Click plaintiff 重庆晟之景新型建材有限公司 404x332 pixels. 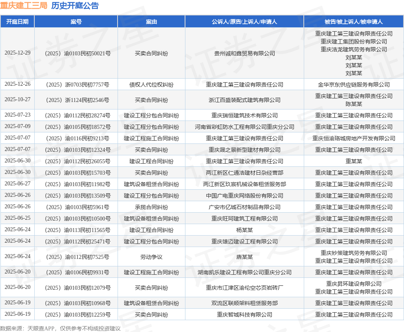tap(244, 150)
